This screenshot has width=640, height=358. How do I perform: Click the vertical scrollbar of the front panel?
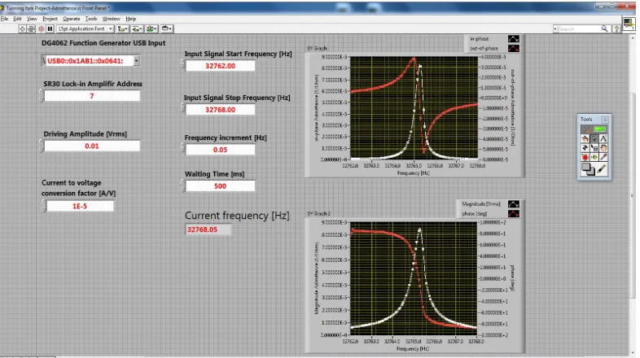click(633, 196)
